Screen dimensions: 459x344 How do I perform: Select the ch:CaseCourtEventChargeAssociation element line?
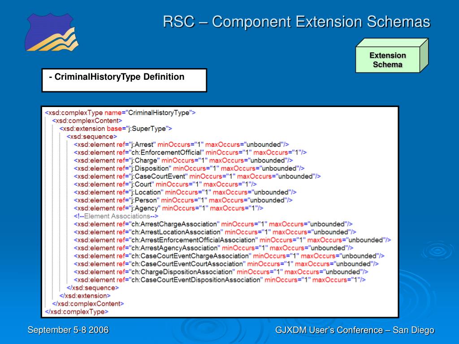tap(229, 256)
